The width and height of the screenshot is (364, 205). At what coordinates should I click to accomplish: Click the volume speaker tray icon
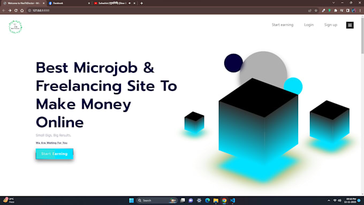[339, 200]
